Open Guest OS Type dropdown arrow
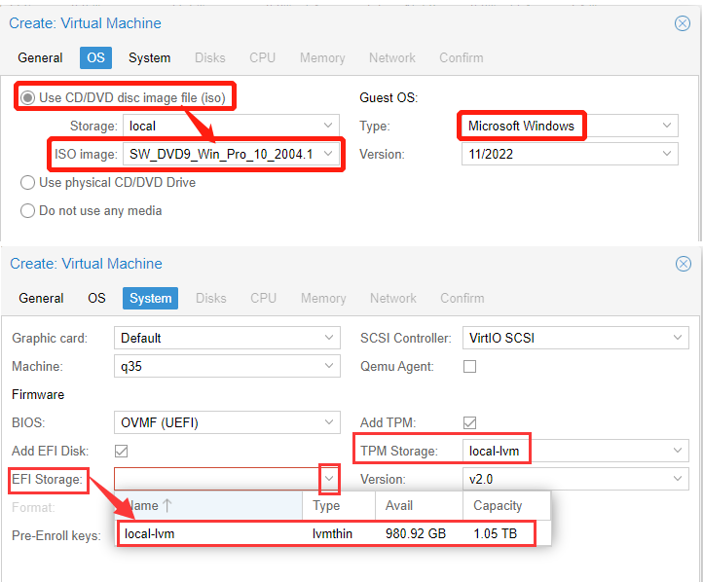 (667, 126)
